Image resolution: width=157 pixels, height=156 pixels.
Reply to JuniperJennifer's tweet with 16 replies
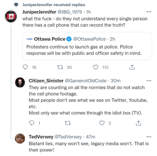coord(25,67)
